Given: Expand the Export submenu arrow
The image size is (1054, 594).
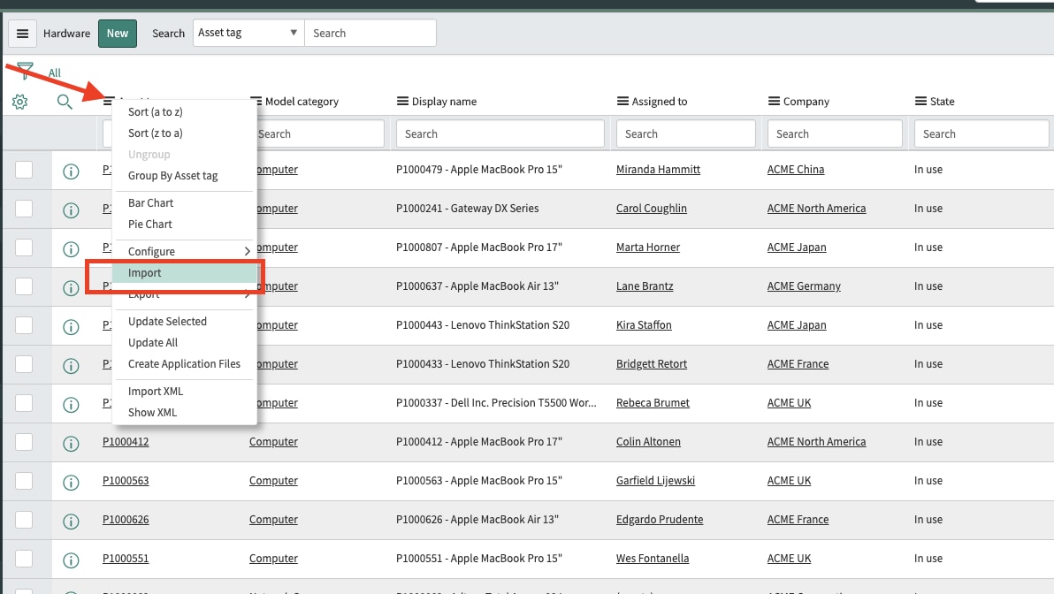Looking at the screenshot, I should [248, 294].
